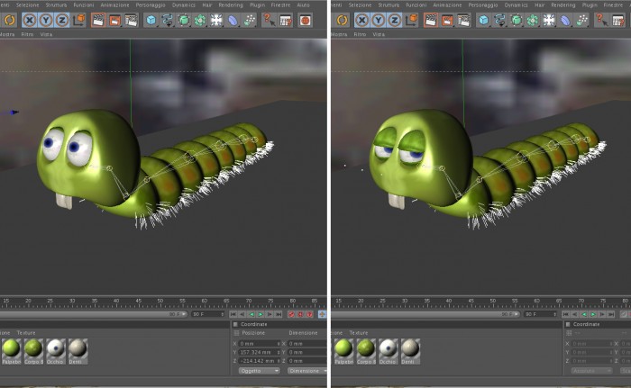631x388 pixels.
Task: Open NURBS generator icon in right window
Action: pos(516,20)
